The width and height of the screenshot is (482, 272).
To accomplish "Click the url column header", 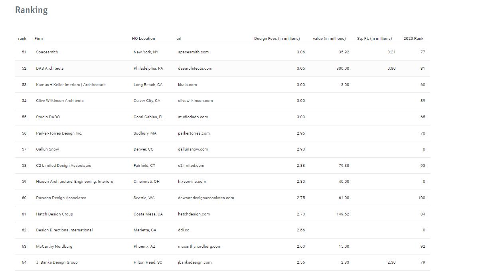I will click(179, 39).
